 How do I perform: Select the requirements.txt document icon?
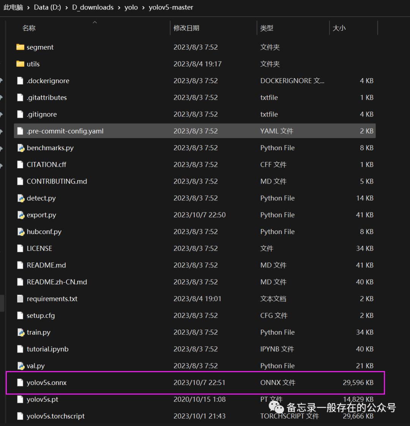pyautogui.click(x=20, y=299)
